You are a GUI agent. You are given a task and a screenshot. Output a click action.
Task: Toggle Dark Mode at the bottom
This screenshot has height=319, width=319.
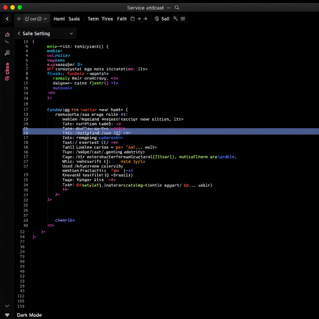(29, 315)
